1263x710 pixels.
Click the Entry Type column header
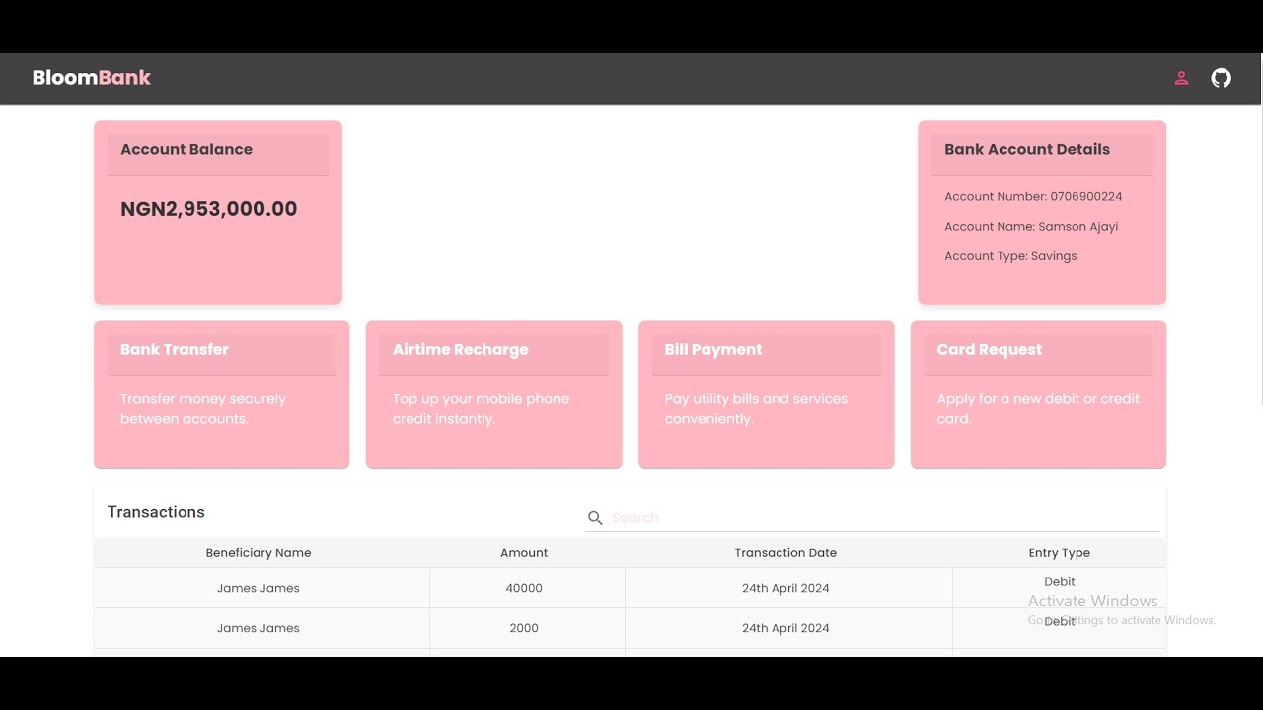point(1060,553)
